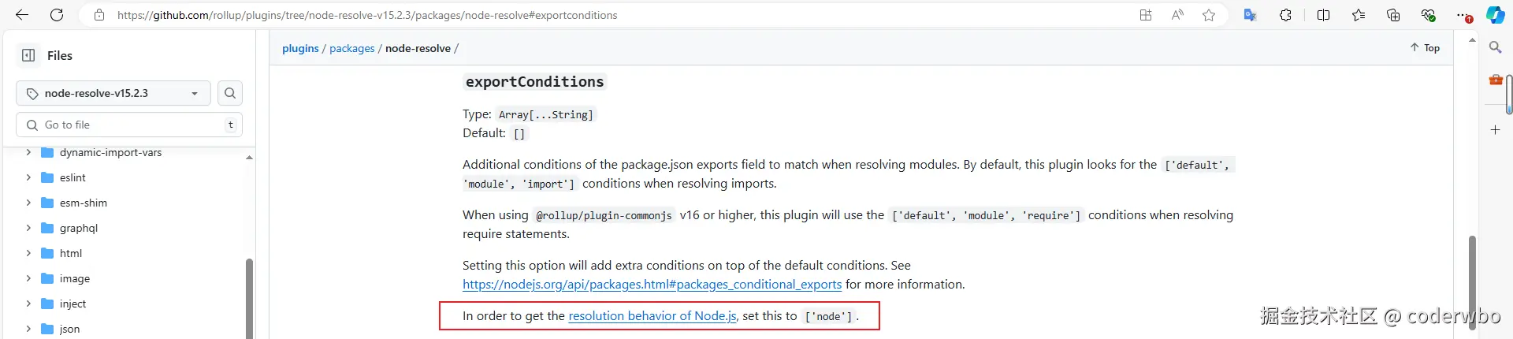Open the Copilot icon in browser toolbar
Viewport: 1513px width, 339px height.
click(1495, 15)
